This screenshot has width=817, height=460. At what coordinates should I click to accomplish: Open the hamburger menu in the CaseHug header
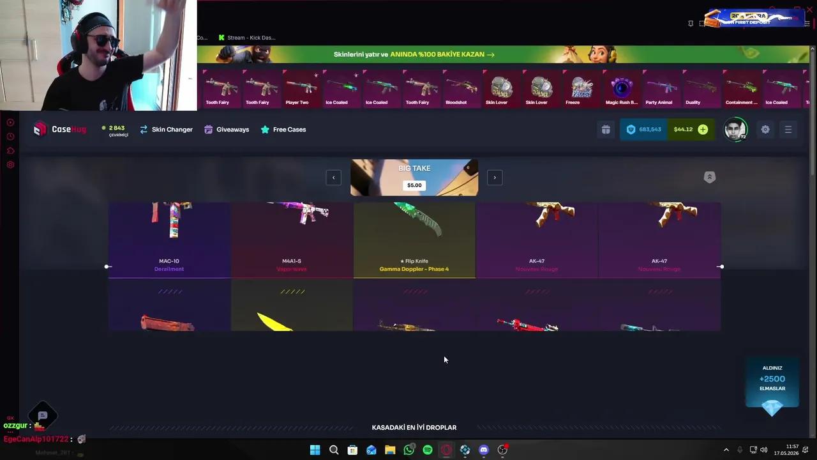click(788, 130)
